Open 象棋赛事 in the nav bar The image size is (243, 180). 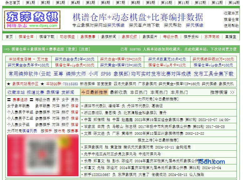pyautogui.click(x=88, y=36)
